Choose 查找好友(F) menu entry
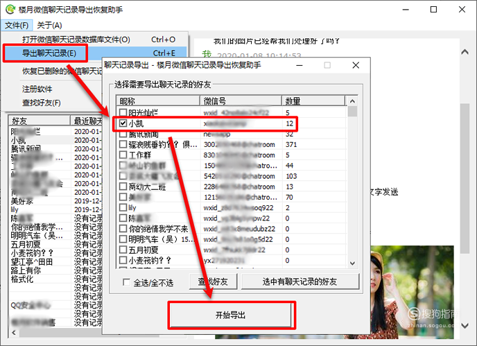This screenshot has width=477, height=346. coord(41,103)
